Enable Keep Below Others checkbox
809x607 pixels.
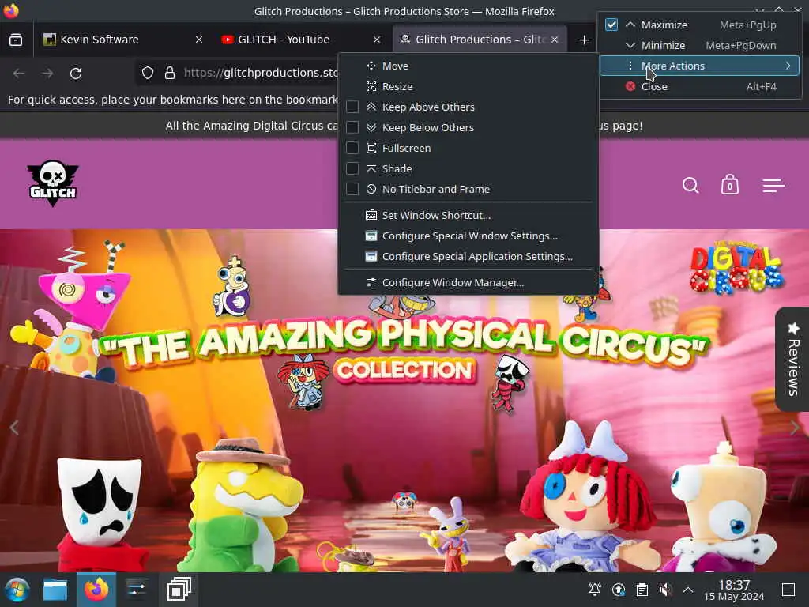[352, 127]
